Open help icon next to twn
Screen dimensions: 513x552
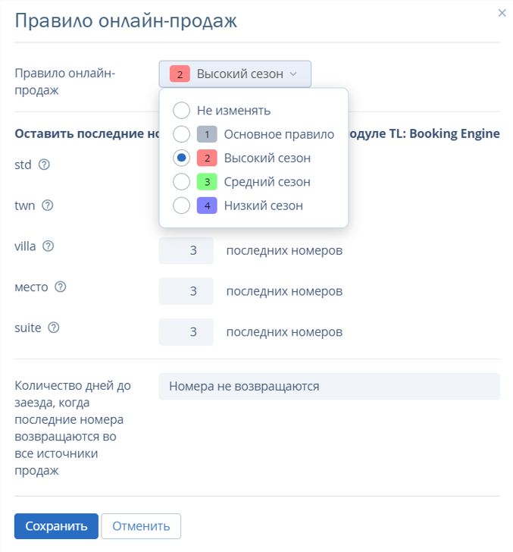tap(48, 205)
